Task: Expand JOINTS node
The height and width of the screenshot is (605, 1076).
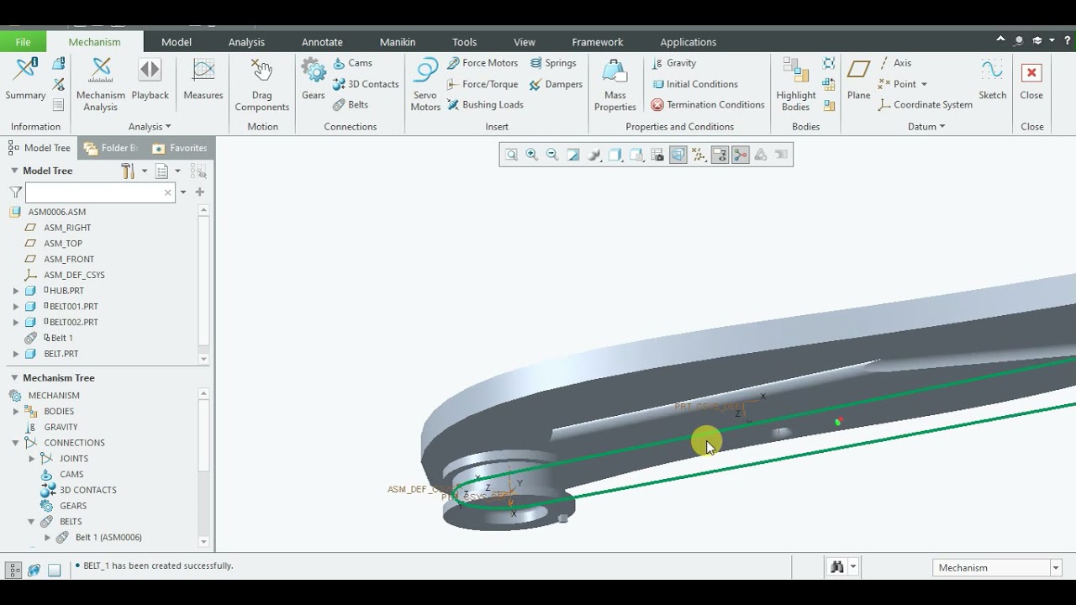Action: [32, 459]
